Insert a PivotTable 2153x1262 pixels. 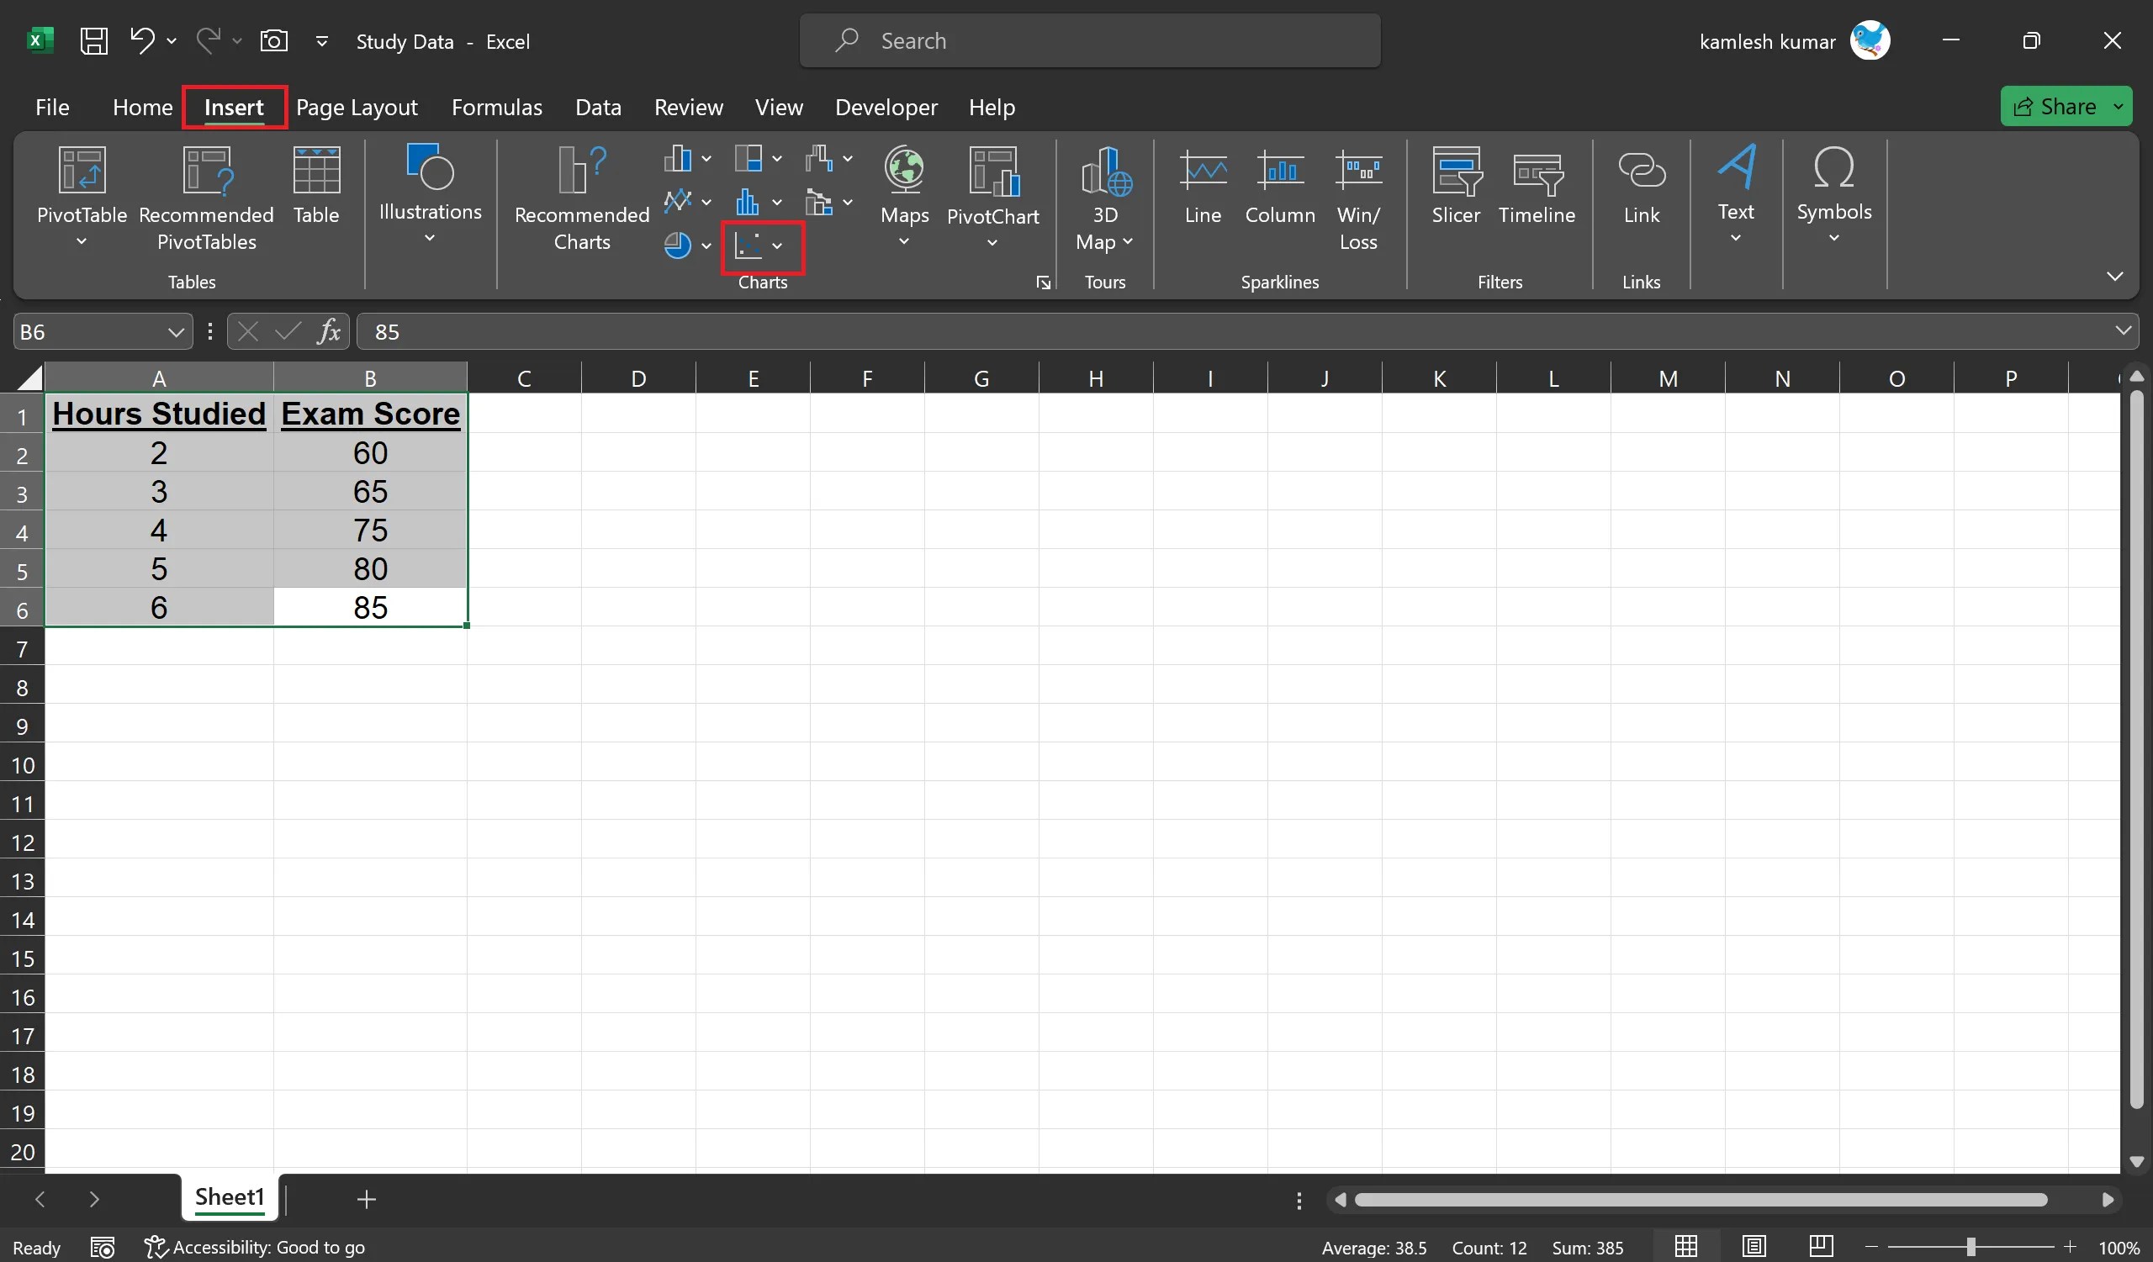(x=82, y=197)
